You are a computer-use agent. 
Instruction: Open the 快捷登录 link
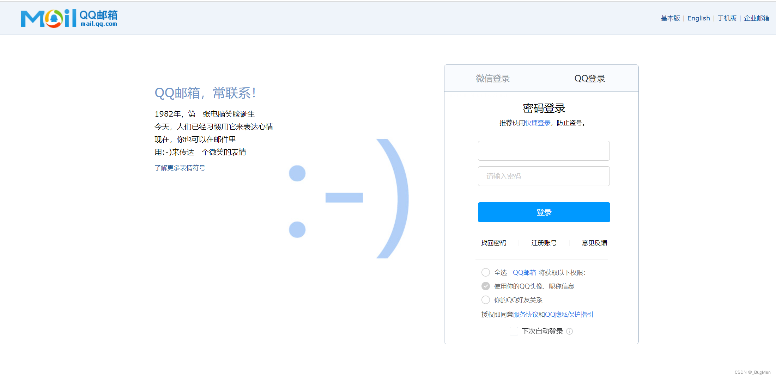point(538,123)
